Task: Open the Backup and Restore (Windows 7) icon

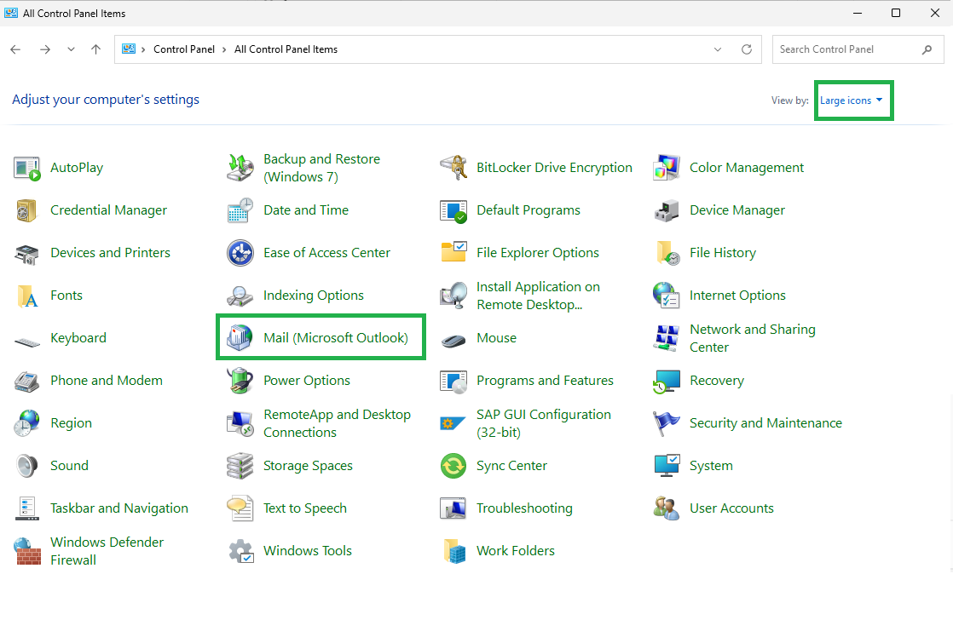Action: pos(240,169)
